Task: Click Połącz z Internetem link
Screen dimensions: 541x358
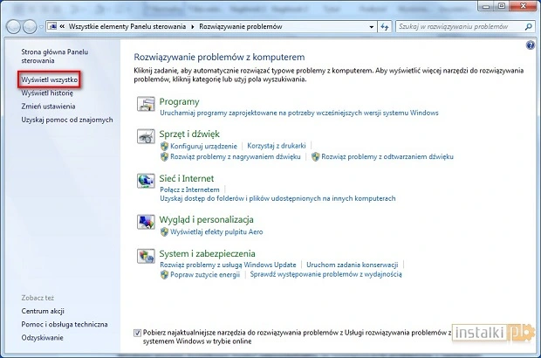Action: click(x=189, y=189)
